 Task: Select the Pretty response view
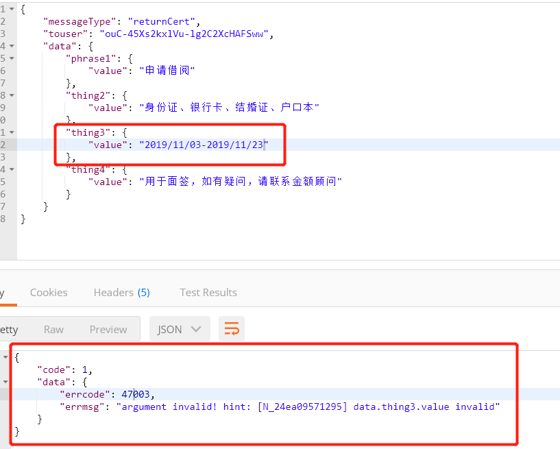point(9,329)
